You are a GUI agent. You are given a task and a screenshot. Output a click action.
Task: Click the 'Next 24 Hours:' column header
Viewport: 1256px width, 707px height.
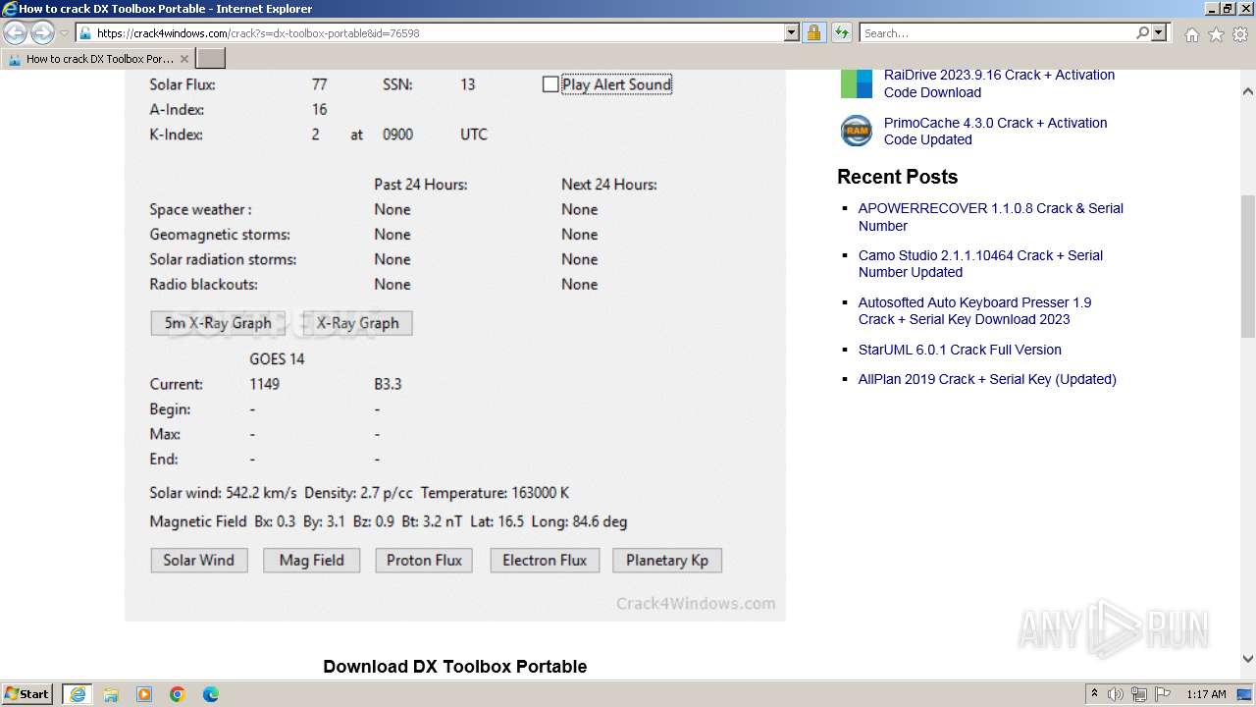(x=609, y=185)
